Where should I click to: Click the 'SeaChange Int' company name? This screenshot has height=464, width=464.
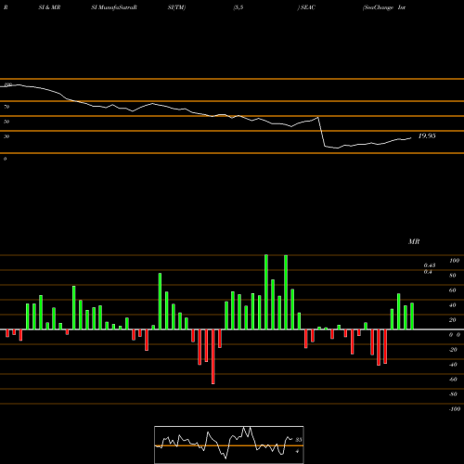tap(384, 7)
